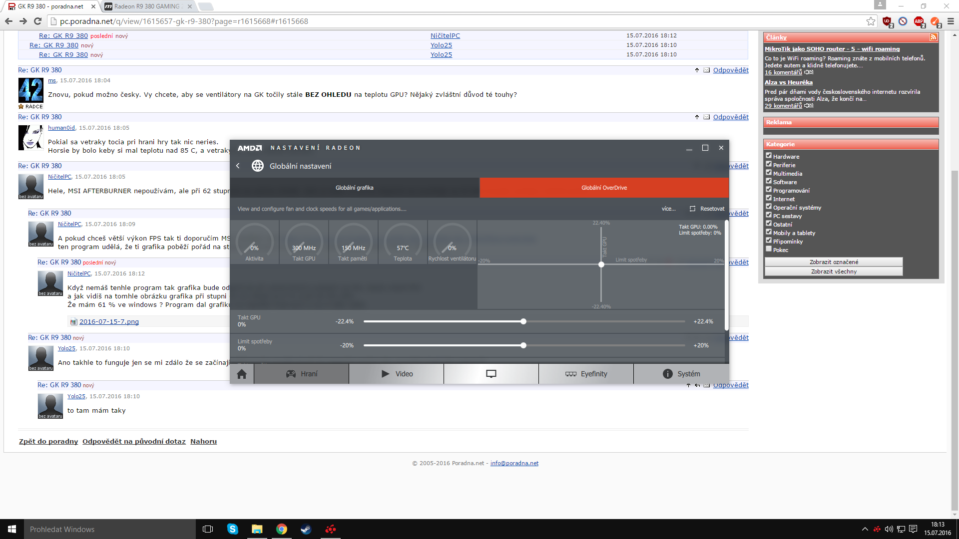Show hidden system tray icons
Viewport: 959px width, 539px height.
coord(865,529)
